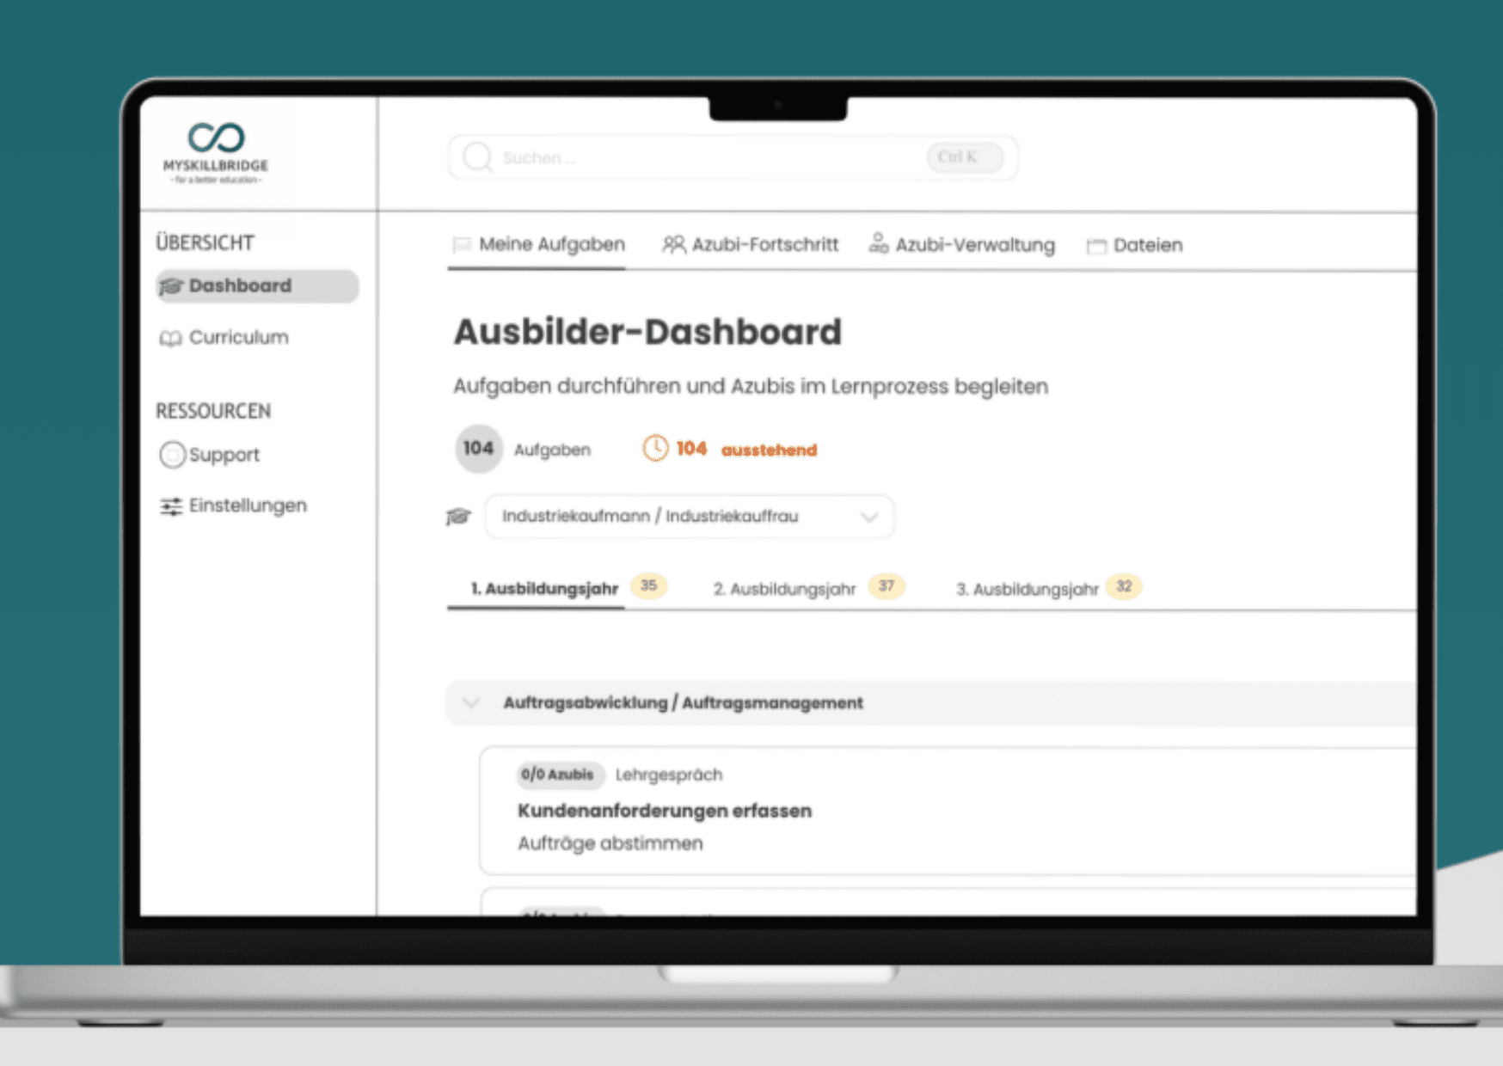Screen dimensions: 1503x1066
Task: Click the user-manage icon of Azubi-Verwaltung
Action: tap(878, 243)
